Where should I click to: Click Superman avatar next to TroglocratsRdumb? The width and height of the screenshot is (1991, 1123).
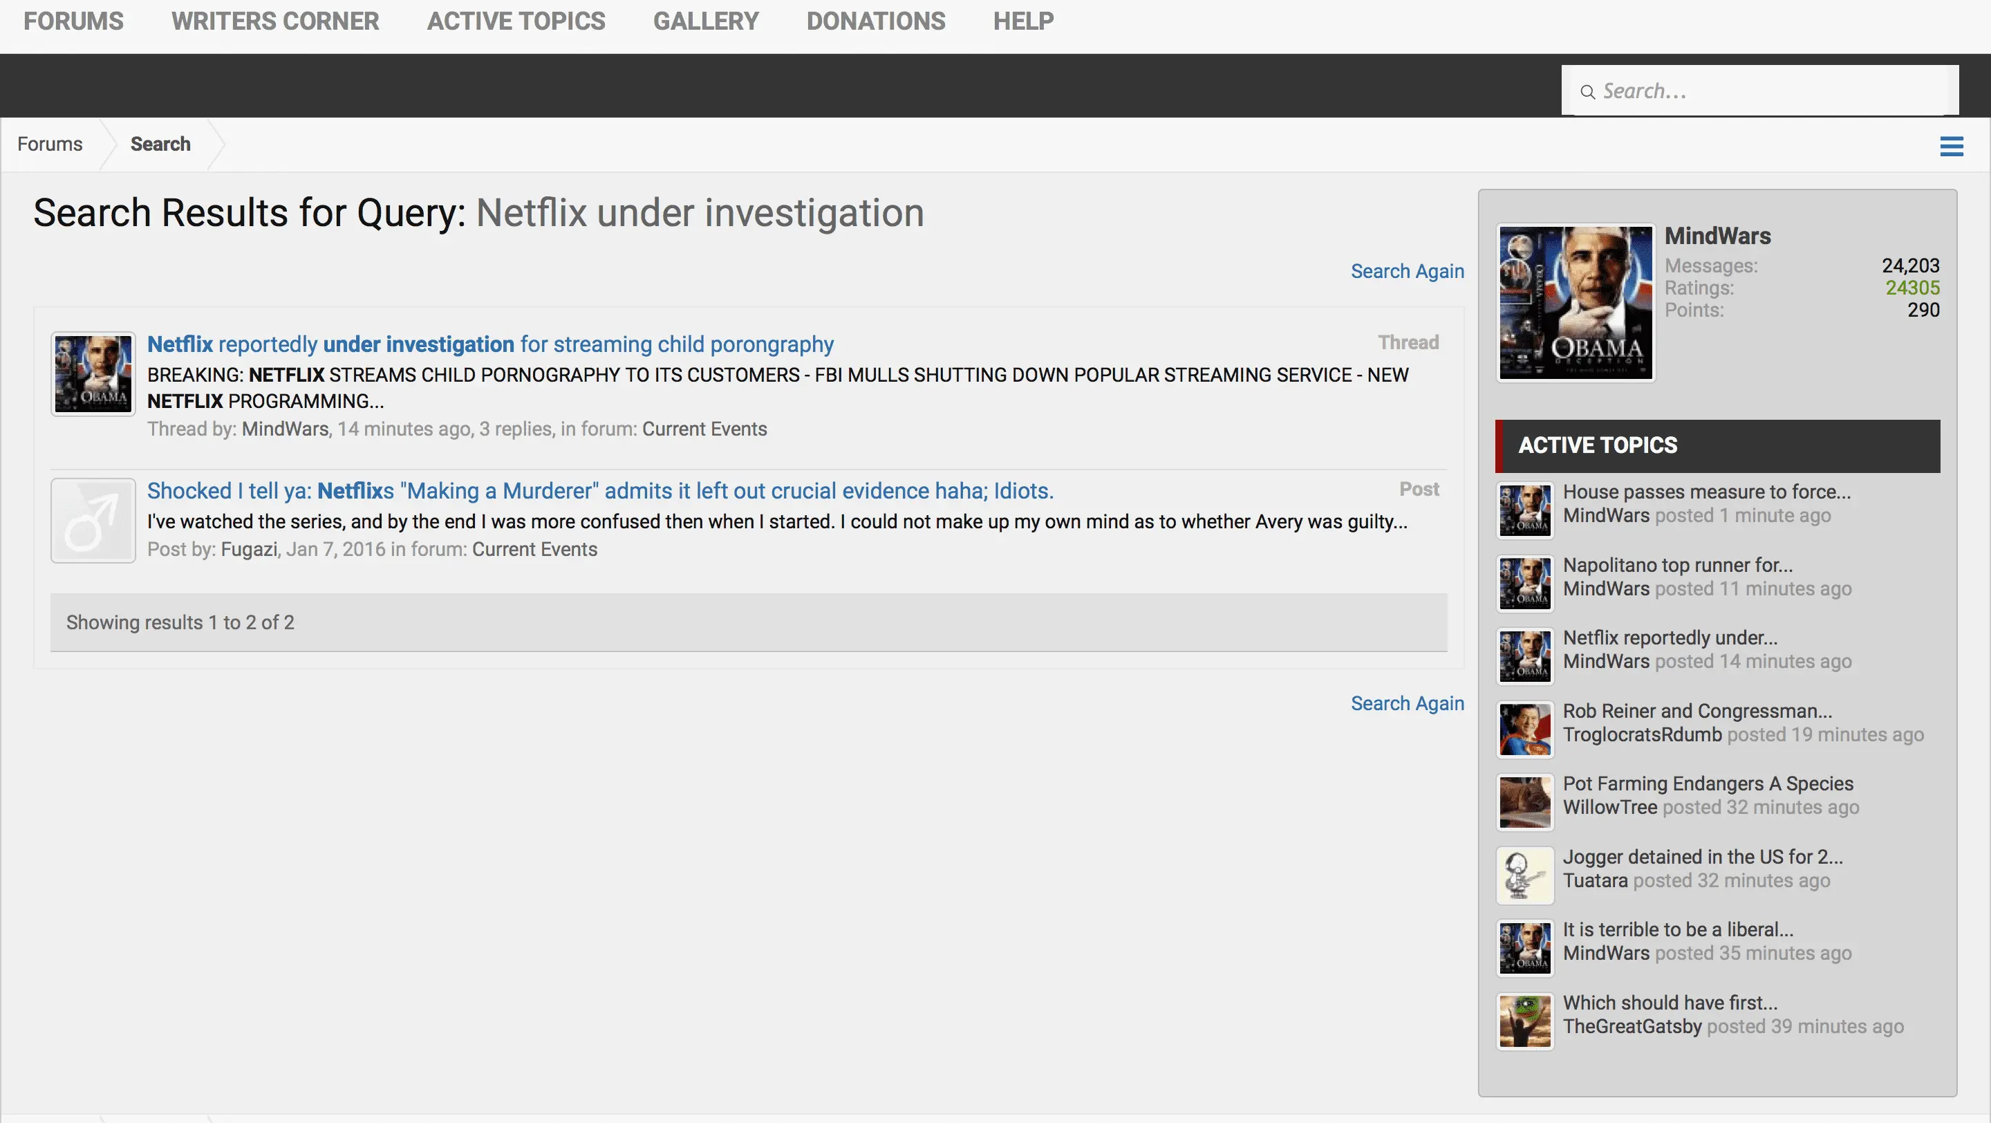[x=1524, y=729]
